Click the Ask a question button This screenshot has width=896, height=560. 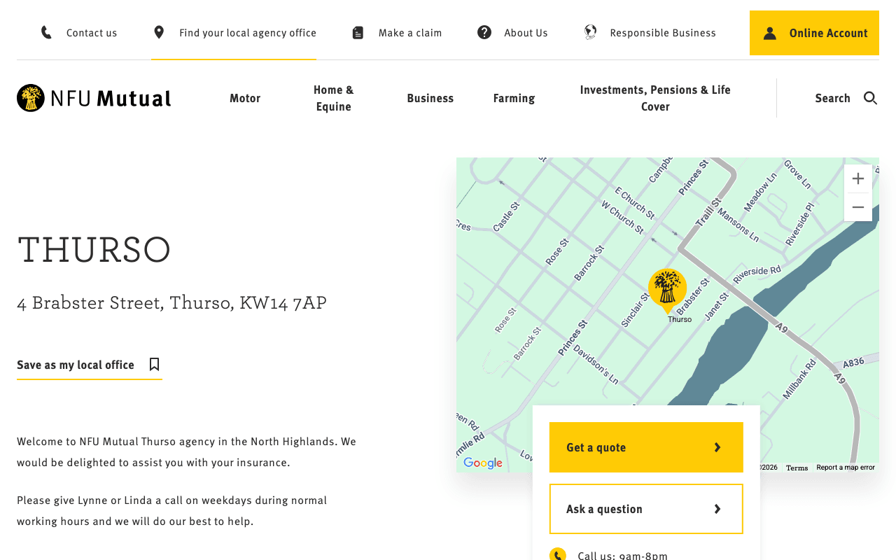(646, 509)
